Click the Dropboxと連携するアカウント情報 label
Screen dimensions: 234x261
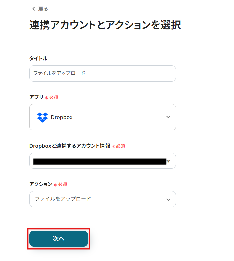click(x=70, y=146)
